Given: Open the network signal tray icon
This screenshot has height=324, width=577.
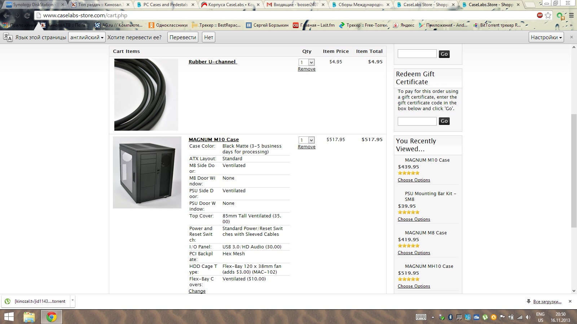Looking at the screenshot, I should (x=520, y=317).
